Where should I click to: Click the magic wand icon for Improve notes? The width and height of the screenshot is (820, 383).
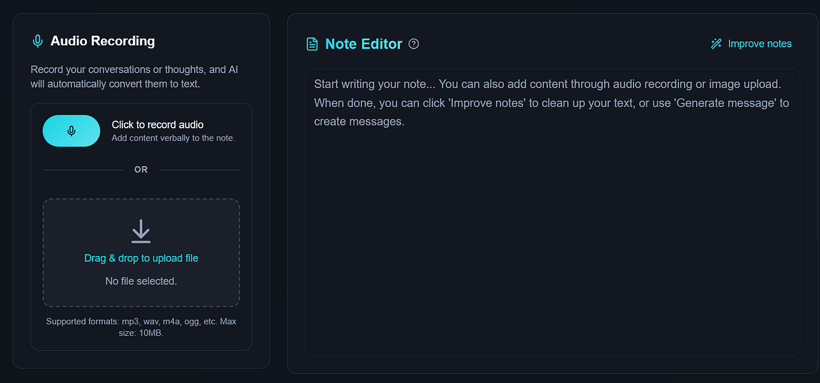(x=716, y=44)
